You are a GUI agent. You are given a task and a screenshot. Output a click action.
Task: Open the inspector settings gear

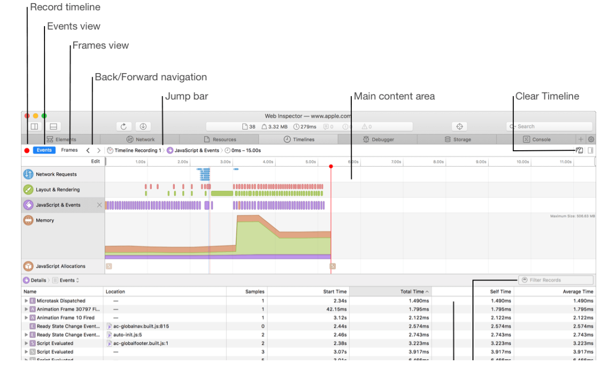(x=591, y=140)
